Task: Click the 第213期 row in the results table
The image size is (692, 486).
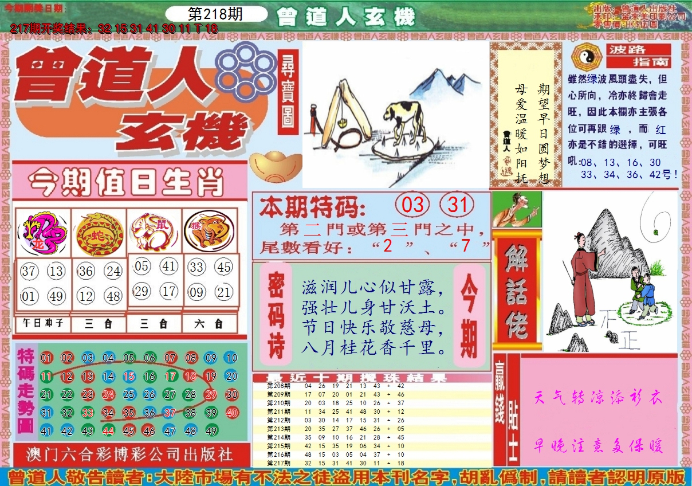Action: point(372,428)
